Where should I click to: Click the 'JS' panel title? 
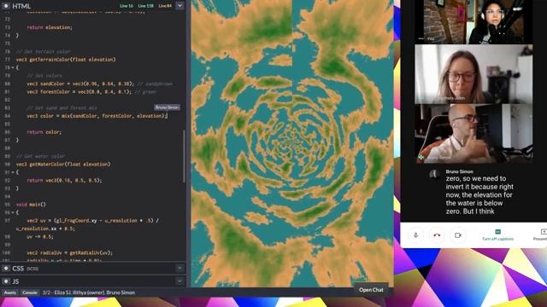coord(15,281)
